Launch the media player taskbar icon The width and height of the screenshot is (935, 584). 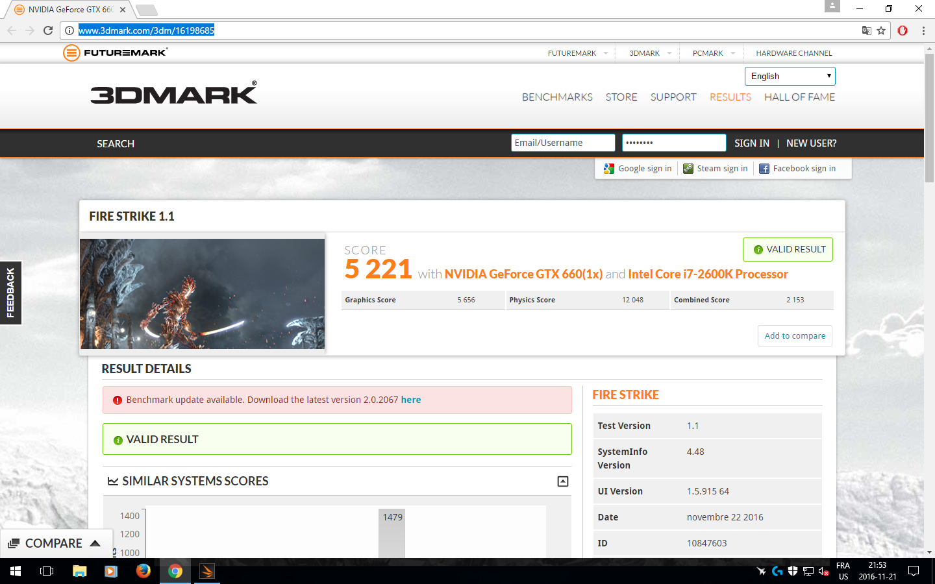111,571
